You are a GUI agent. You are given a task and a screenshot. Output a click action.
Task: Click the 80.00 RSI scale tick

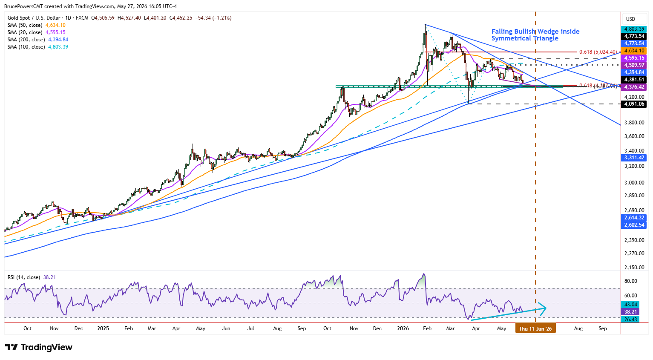coord(630,281)
